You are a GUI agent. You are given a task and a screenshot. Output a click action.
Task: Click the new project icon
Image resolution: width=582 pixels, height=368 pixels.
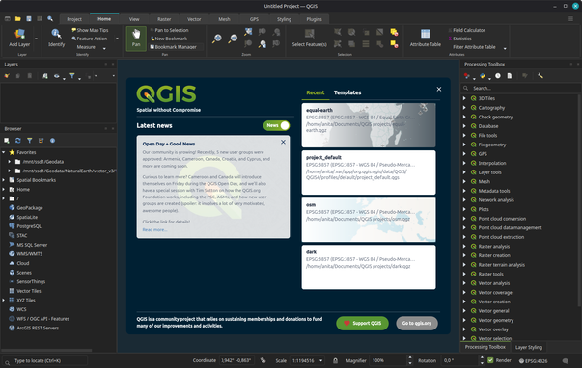7,19
